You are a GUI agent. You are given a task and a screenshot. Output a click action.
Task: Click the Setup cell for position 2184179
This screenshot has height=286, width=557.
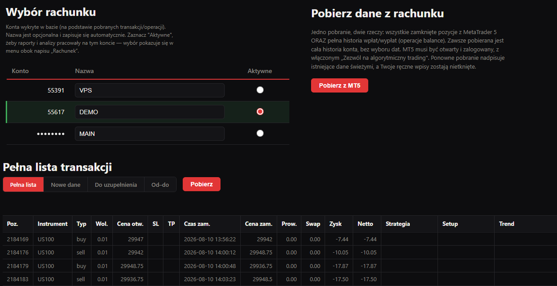466,266
